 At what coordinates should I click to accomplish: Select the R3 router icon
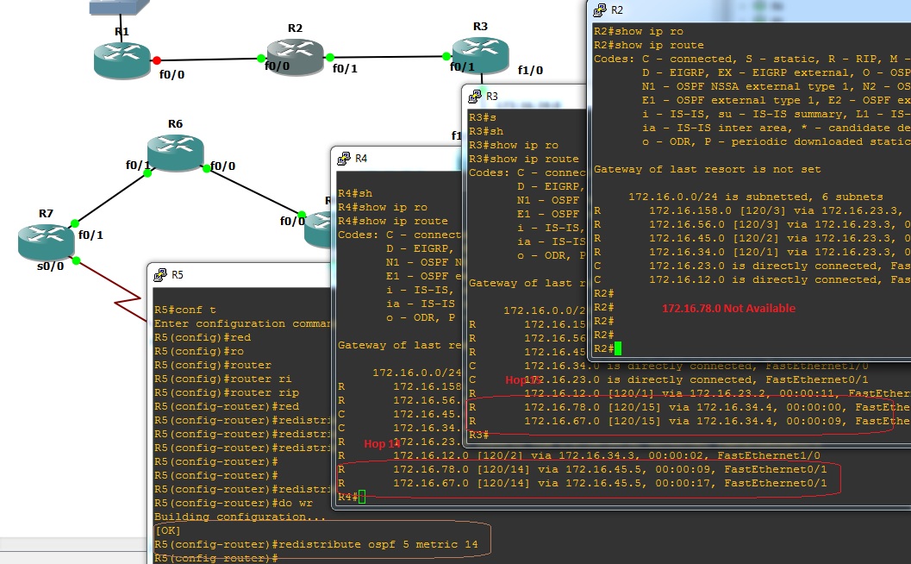click(479, 53)
